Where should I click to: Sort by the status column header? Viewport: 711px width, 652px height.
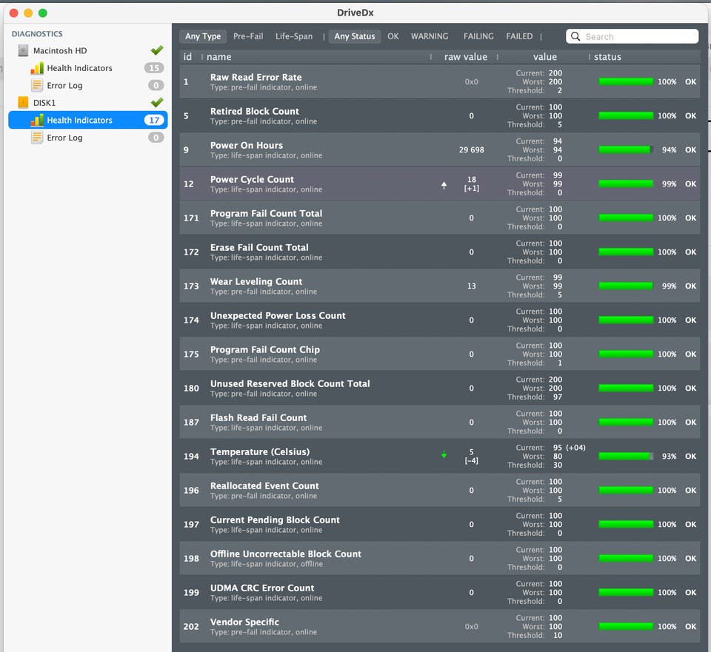point(607,57)
